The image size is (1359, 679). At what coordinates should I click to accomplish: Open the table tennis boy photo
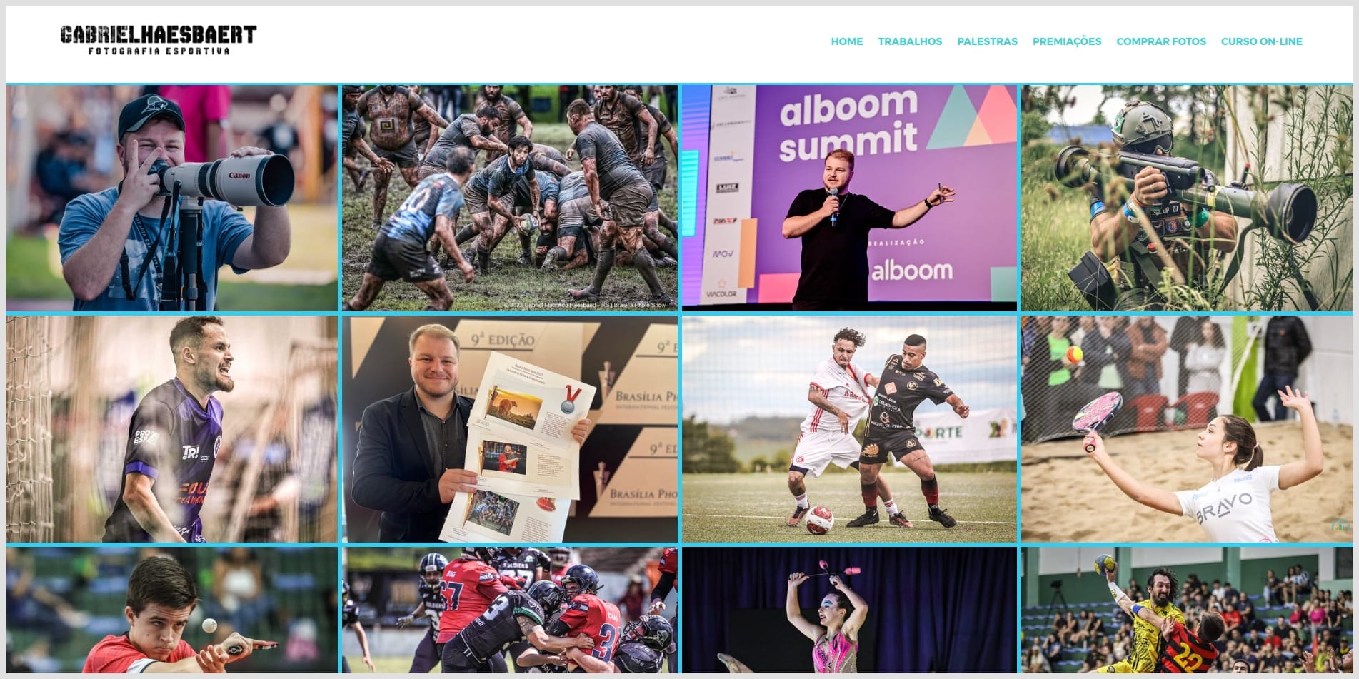171,610
